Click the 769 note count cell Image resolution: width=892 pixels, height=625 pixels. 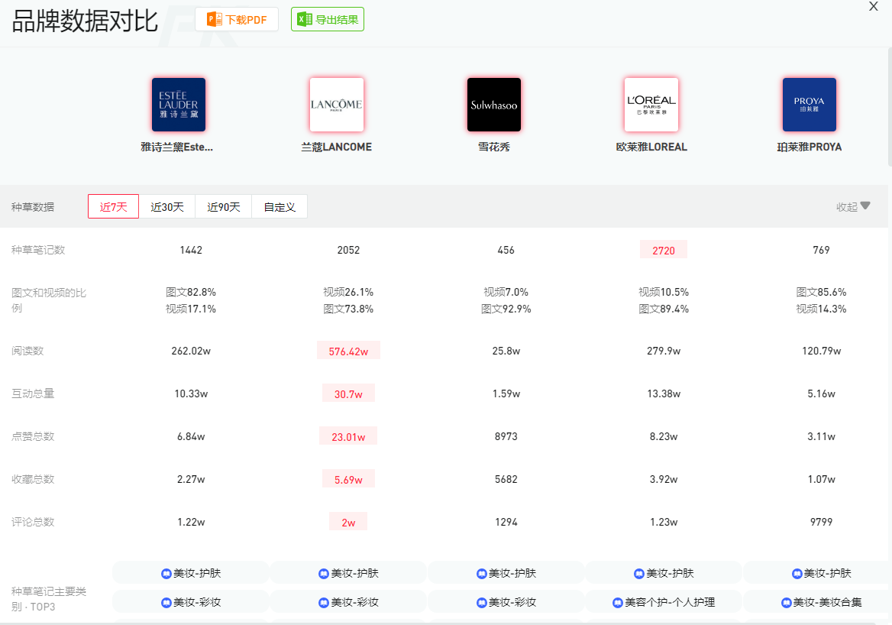pyautogui.click(x=821, y=250)
